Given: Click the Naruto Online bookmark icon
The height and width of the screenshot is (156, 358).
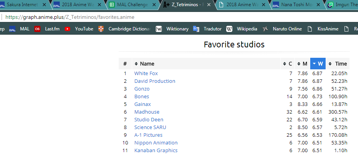Looking at the screenshot, I should tap(265, 29).
